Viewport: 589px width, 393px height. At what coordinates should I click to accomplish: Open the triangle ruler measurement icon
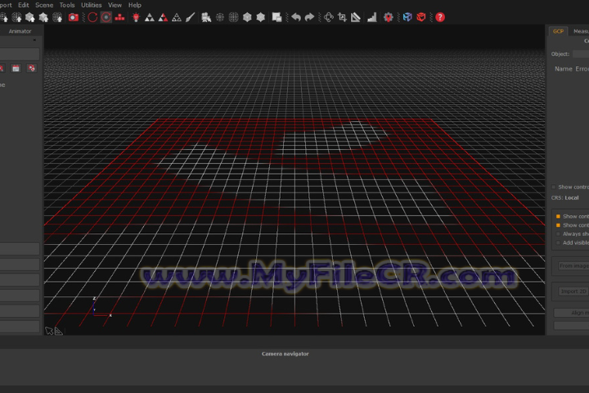(356, 17)
